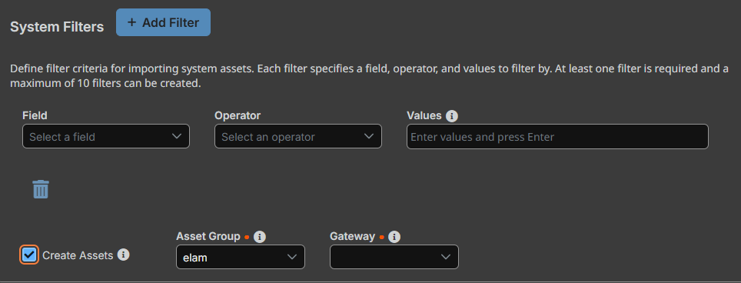This screenshot has height=283, width=741.
Task: Click the Create Assets label
Action: 78,255
